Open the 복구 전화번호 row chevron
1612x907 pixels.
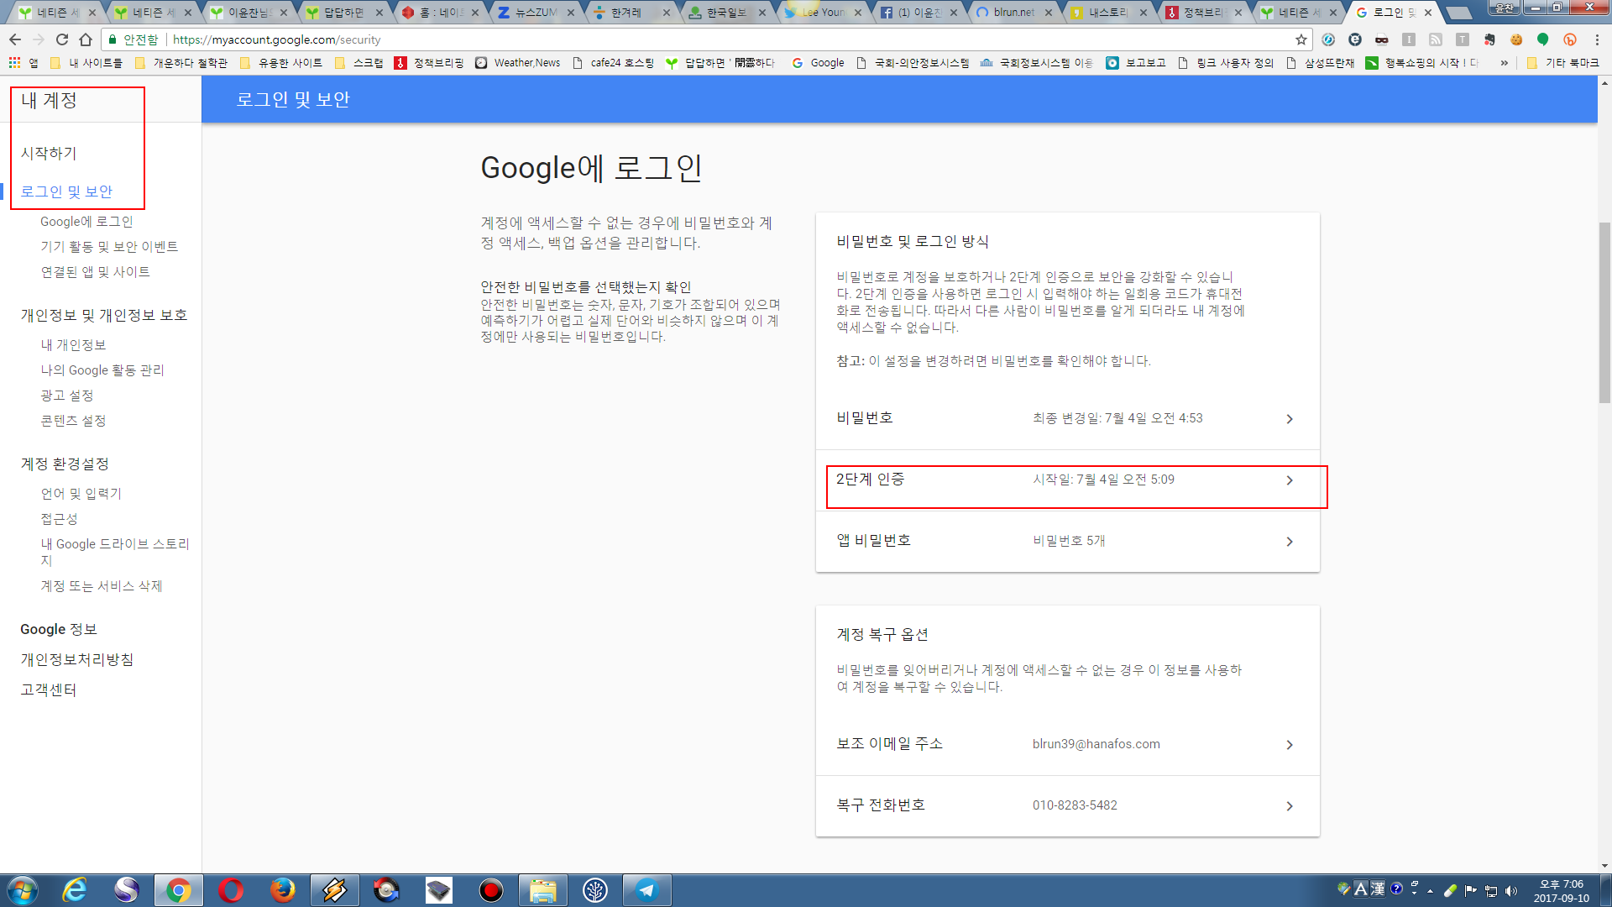(x=1290, y=806)
